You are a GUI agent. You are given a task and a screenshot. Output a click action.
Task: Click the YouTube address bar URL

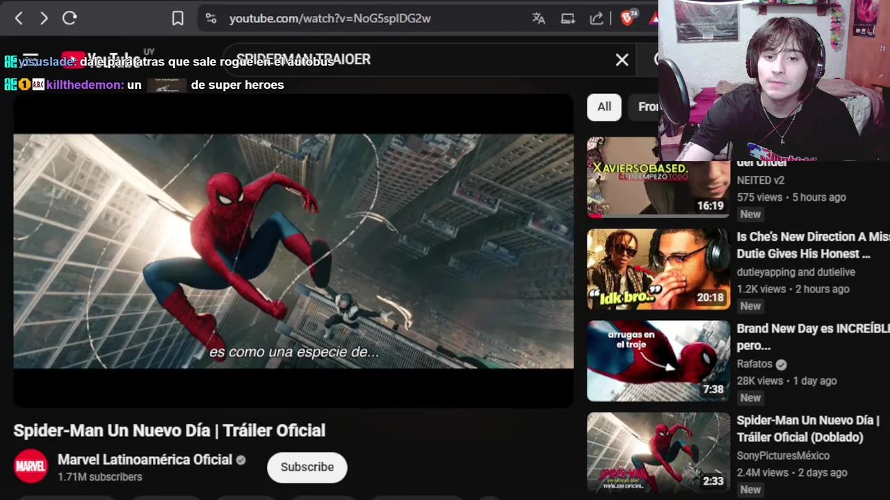[330, 19]
